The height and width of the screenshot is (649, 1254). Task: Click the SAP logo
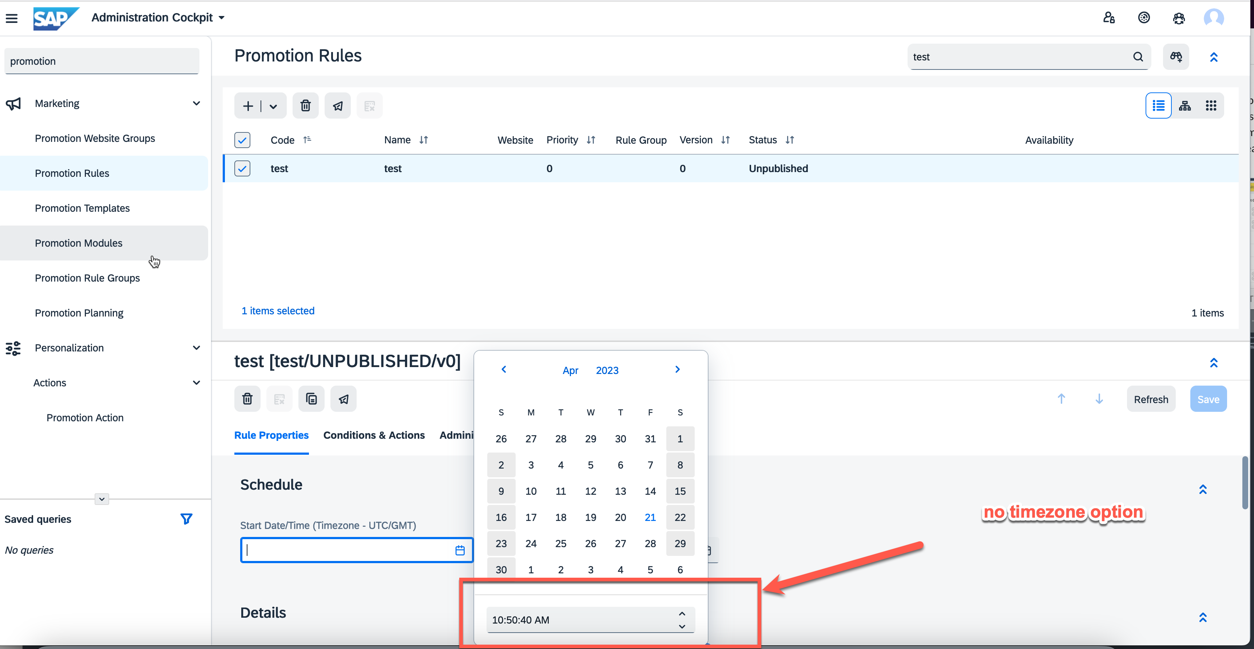[x=56, y=19]
